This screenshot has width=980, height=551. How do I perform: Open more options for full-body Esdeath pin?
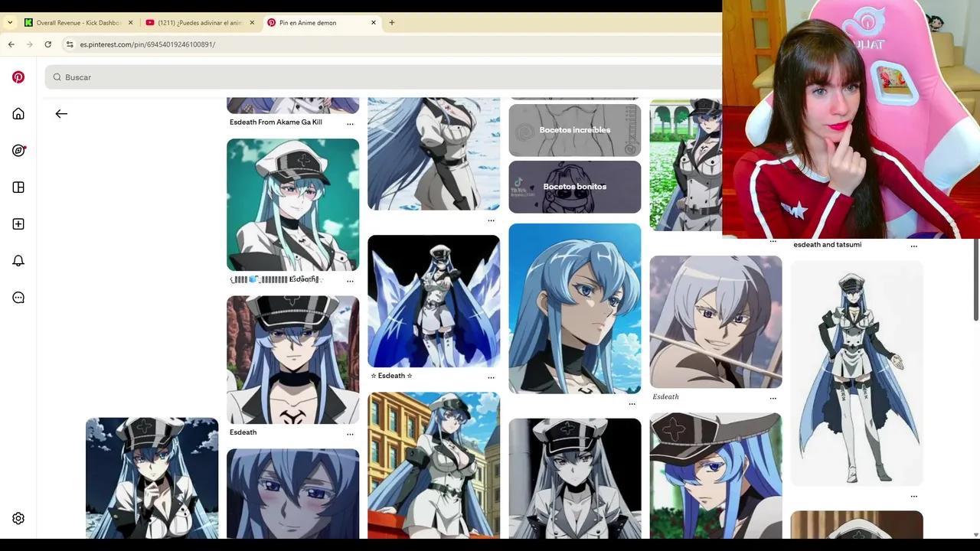tap(913, 496)
